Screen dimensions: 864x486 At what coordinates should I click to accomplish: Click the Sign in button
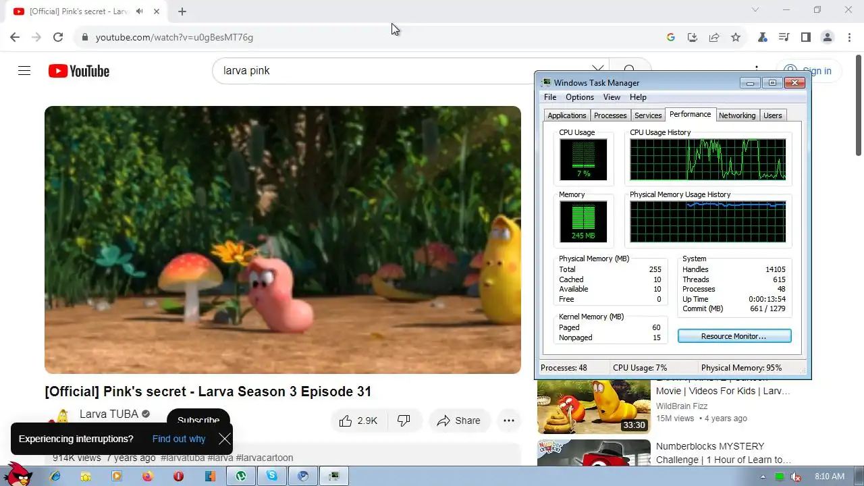click(807, 71)
